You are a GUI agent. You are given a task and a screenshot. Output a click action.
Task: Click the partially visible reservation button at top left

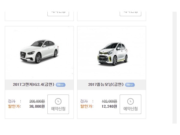(58, 14)
